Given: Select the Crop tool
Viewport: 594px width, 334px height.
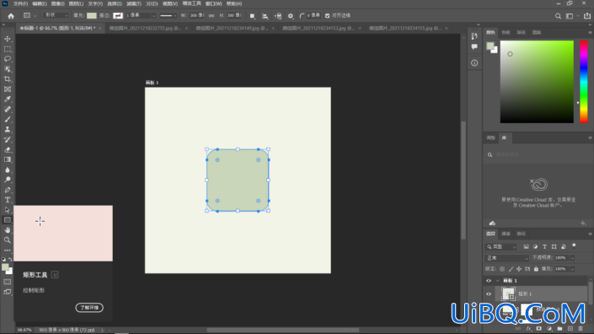Looking at the screenshot, I should 8,79.
